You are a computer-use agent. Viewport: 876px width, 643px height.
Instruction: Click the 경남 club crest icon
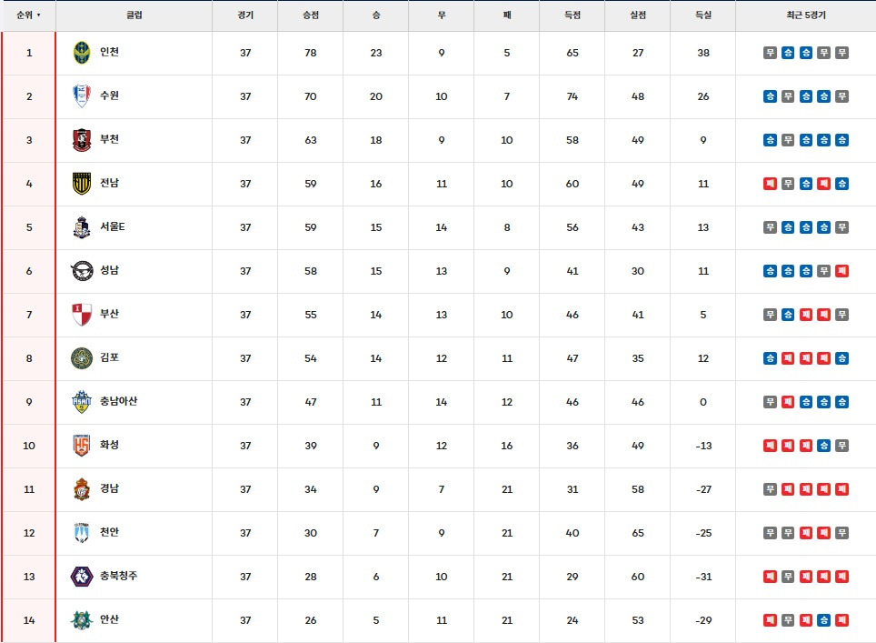(82, 489)
